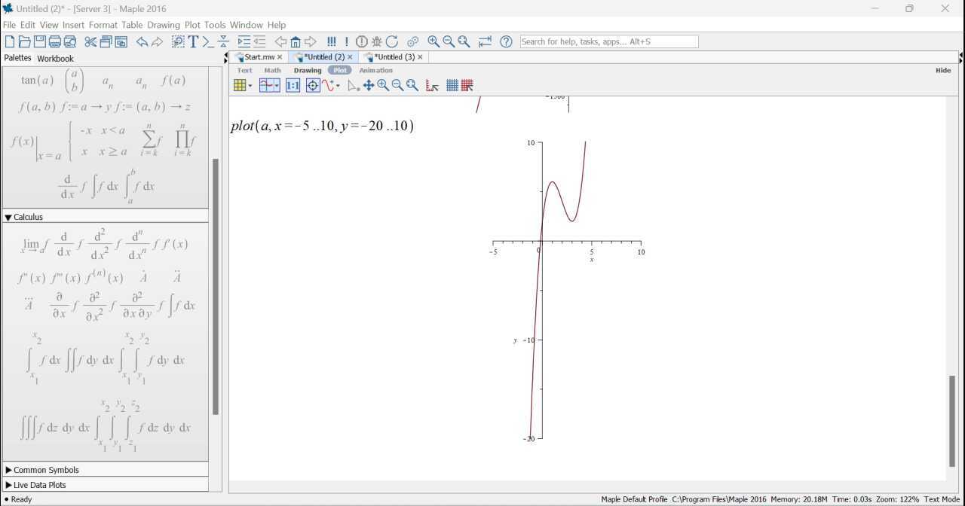Click the Restart Maple server icon
This screenshot has height=506, width=965.
pos(392,42)
